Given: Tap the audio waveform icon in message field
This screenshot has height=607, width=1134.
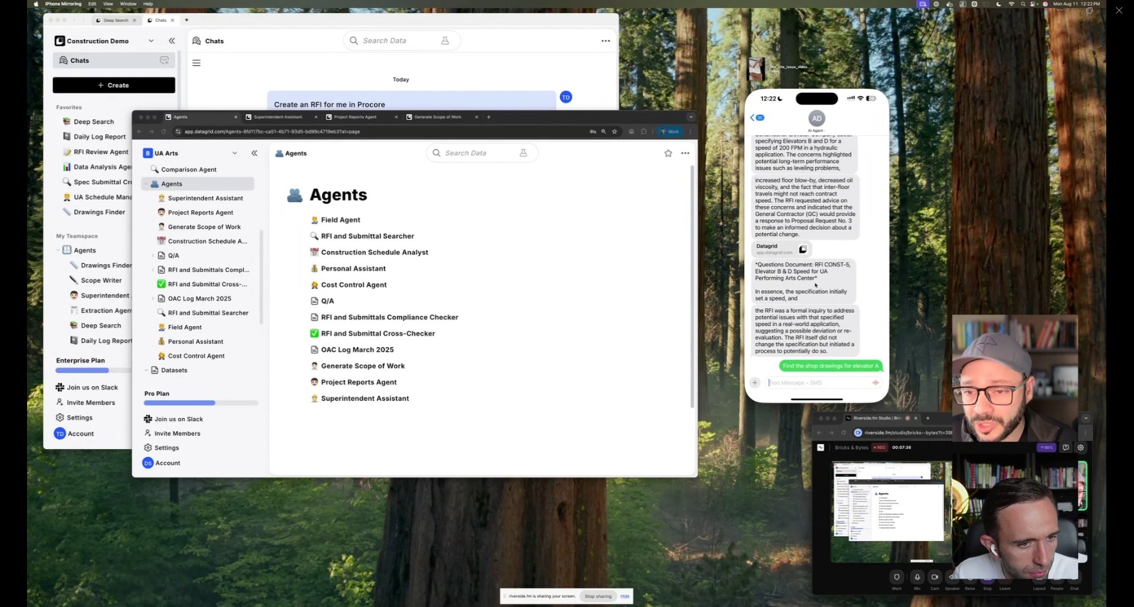Looking at the screenshot, I should click(876, 383).
